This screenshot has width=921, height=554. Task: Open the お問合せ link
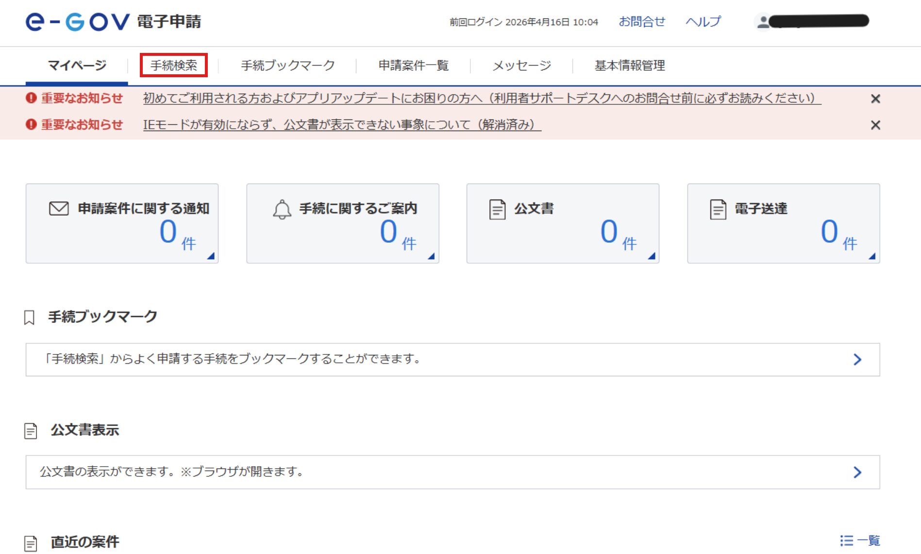[641, 22]
